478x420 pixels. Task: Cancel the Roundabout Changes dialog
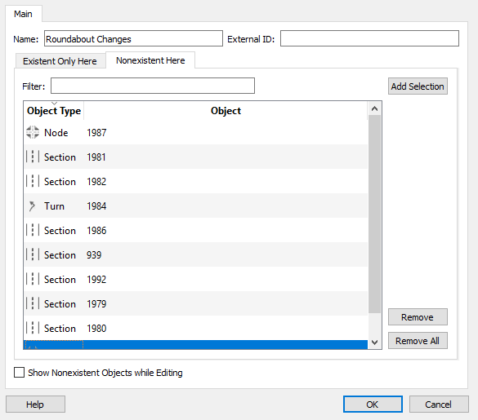click(439, 405)
